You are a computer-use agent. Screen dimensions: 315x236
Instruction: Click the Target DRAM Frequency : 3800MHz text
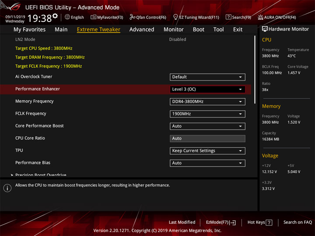50,57
